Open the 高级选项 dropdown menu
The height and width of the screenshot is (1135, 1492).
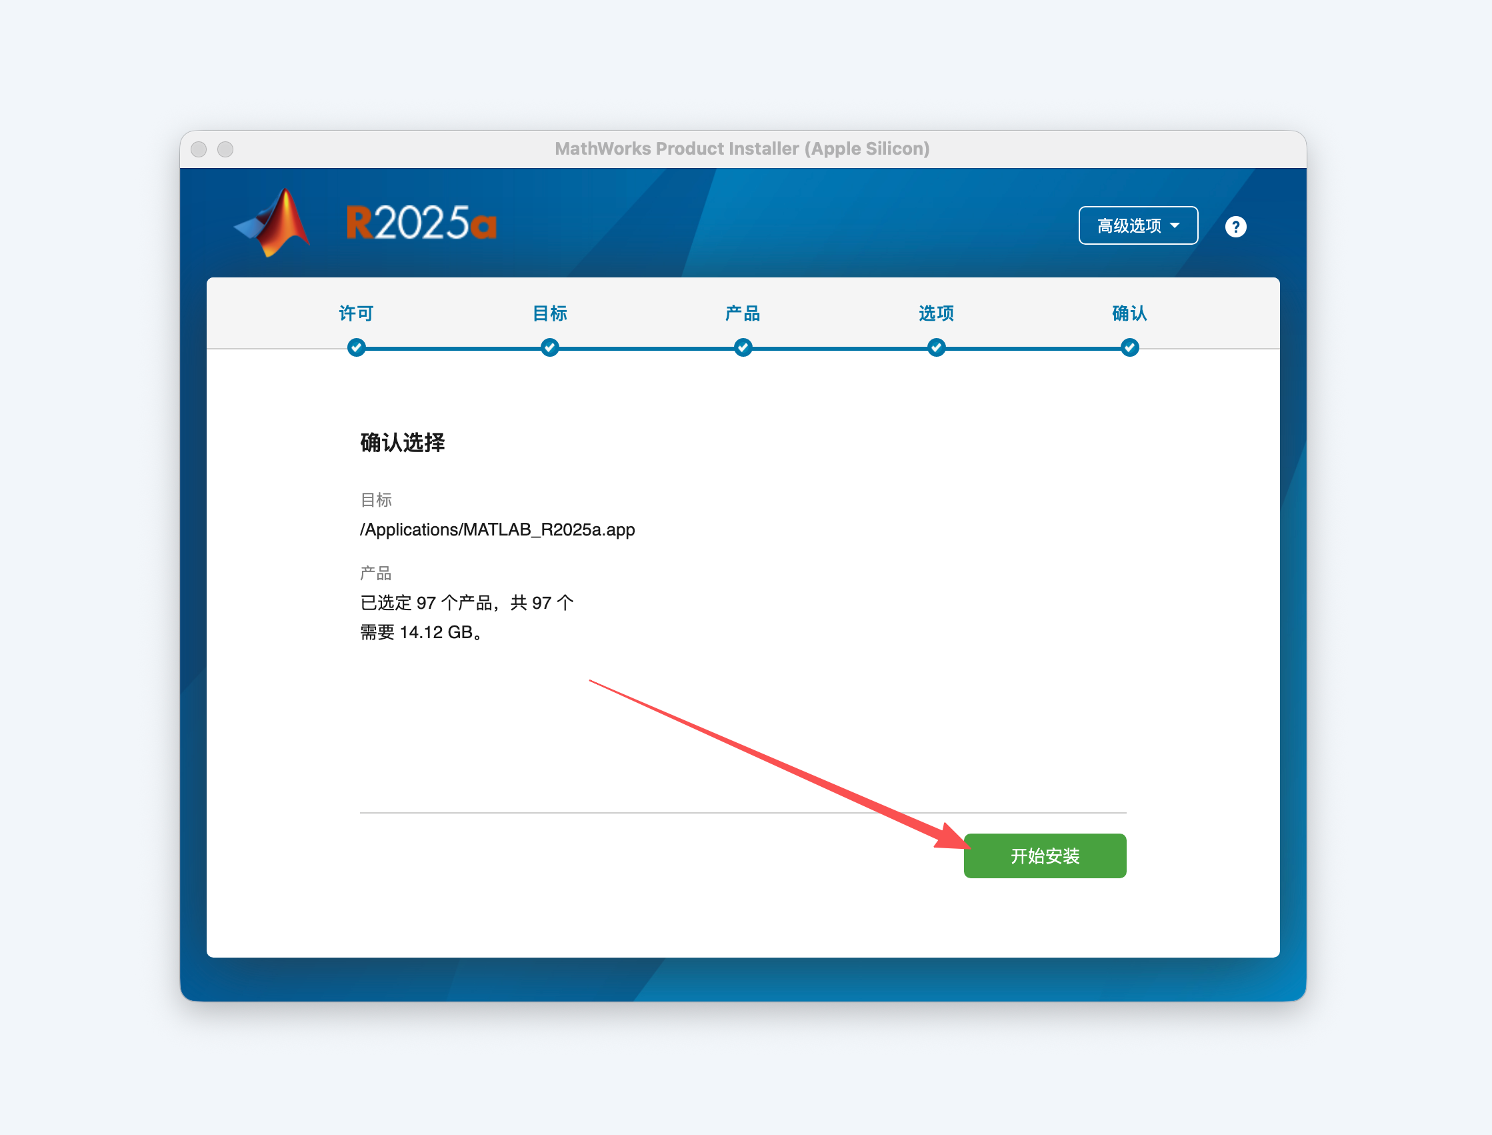[1138, 225]
